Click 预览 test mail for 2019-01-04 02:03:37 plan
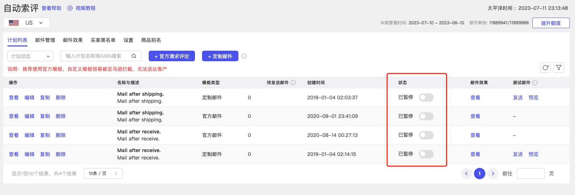 coord(533,97)
